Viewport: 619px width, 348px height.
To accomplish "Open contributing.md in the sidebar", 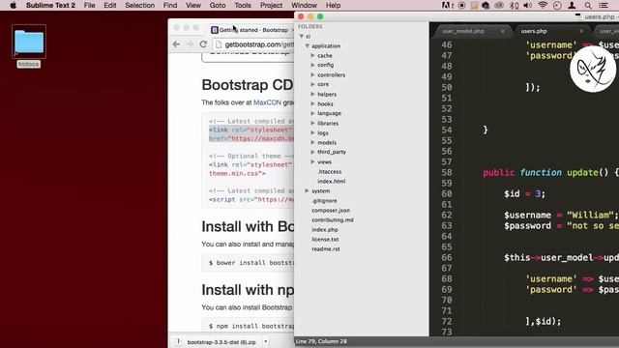I will click(x=333, y=220).
